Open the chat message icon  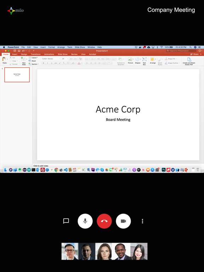[66, 221]
